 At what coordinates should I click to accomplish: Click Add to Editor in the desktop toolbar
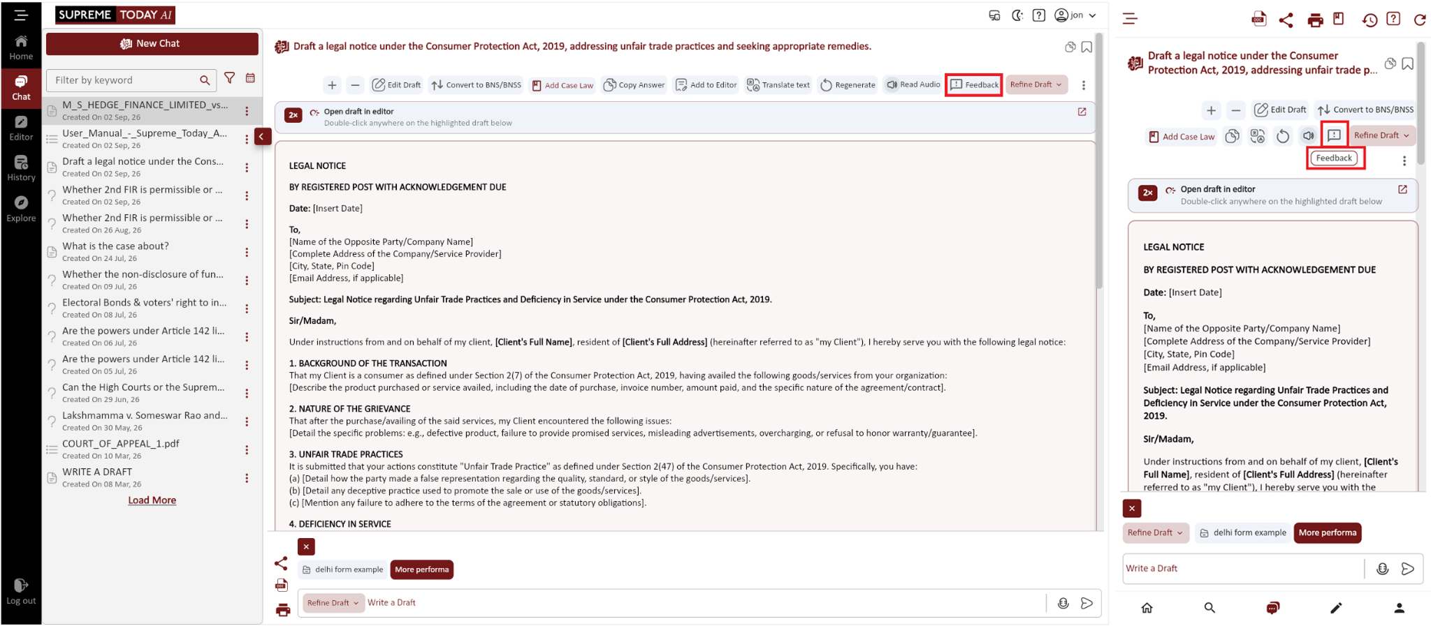tap(706, 85)
